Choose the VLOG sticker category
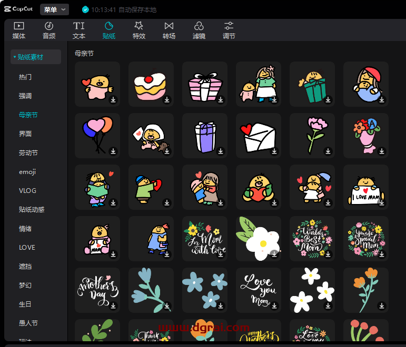Screen dimensions: 406x347 click(27, 191)
